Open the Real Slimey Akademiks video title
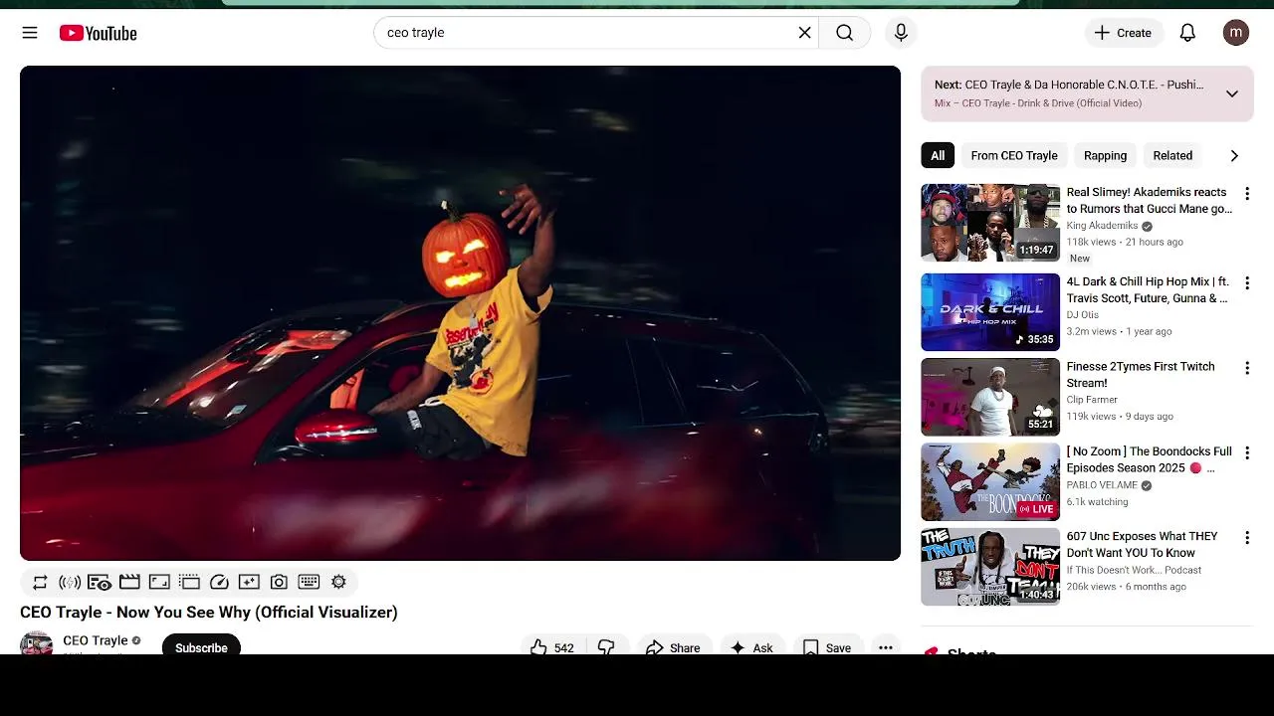 [x=1149, y=200]
